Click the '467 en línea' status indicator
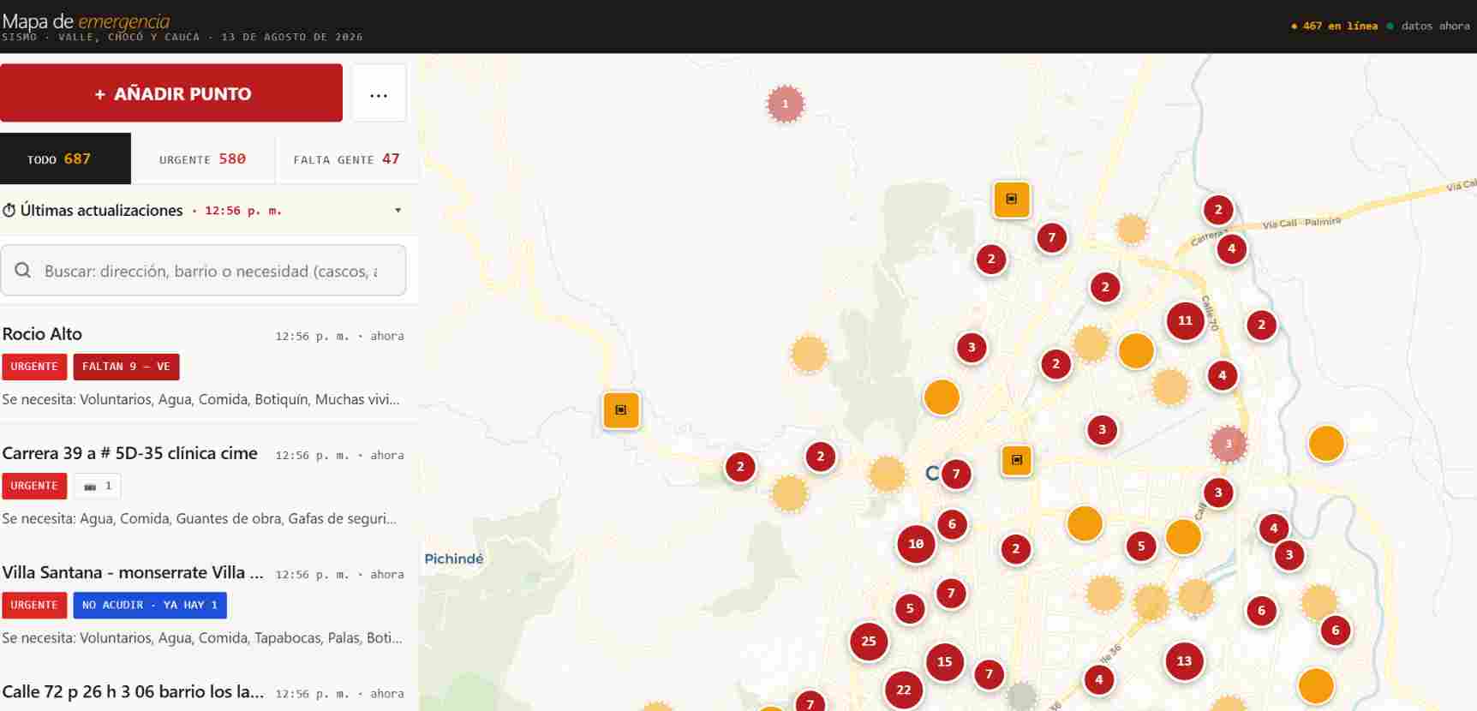Viewport: 1477px width, 711px height. tap(1334, 26)
